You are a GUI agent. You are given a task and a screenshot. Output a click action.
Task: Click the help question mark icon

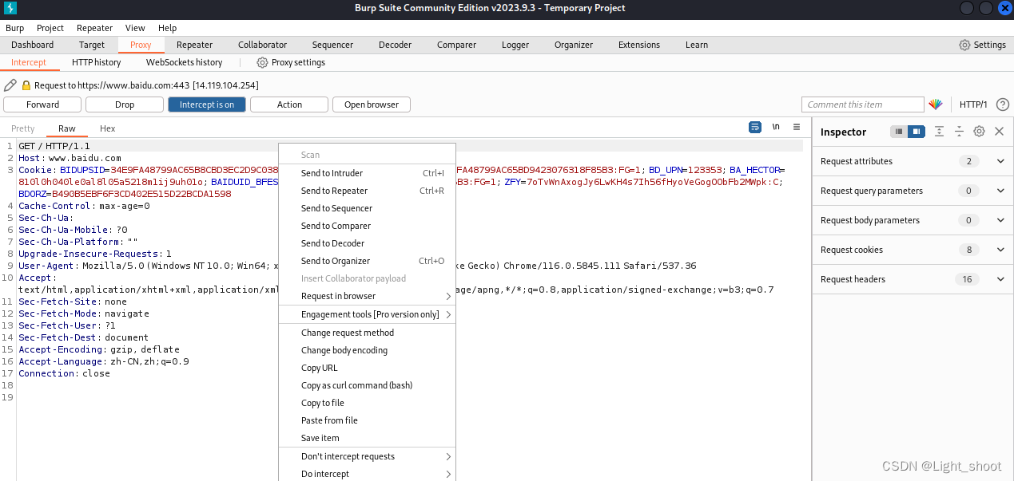coord(1003,104)
